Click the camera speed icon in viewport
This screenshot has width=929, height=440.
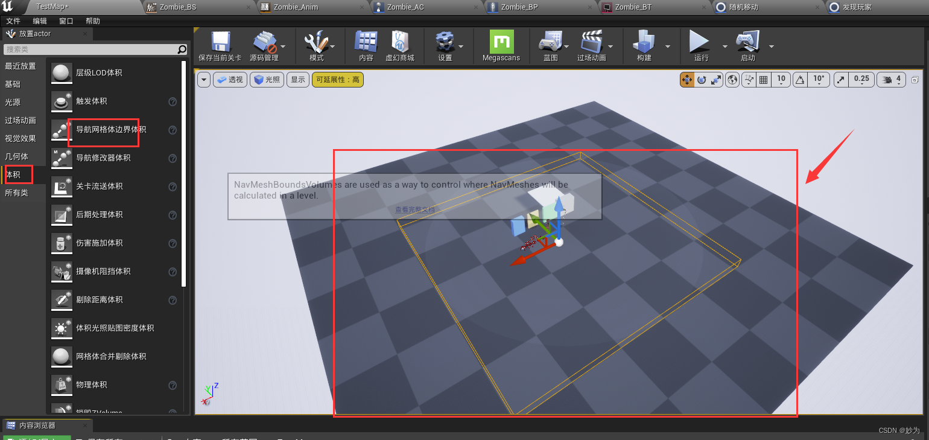887,79
